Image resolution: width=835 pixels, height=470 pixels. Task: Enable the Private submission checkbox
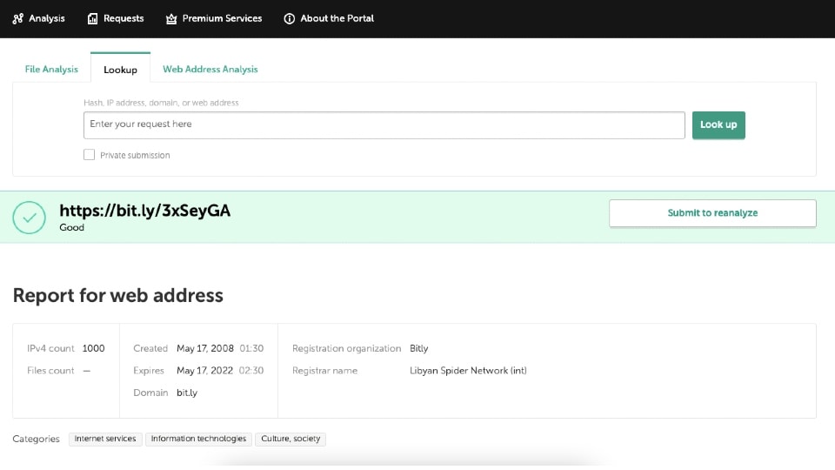[x=89, y=155]
